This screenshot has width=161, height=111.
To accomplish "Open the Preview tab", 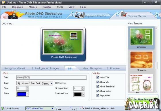I will coord(115,68).
